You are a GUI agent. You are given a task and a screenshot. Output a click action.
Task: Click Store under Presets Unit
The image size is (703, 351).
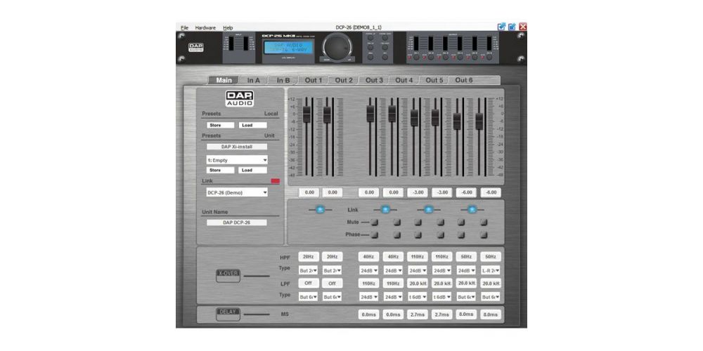pos(220,170)
